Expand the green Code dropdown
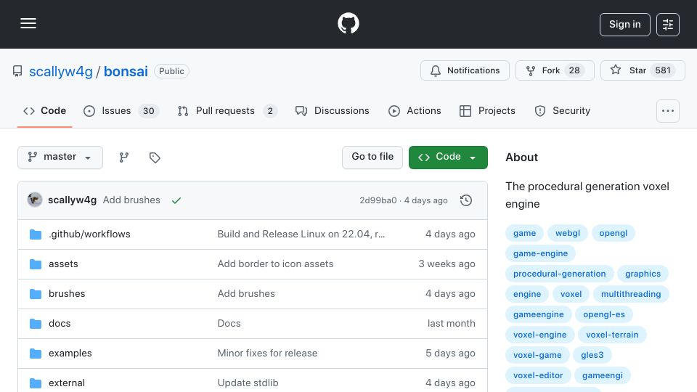The height and width of the screenshot is (392, 697). 448,158
